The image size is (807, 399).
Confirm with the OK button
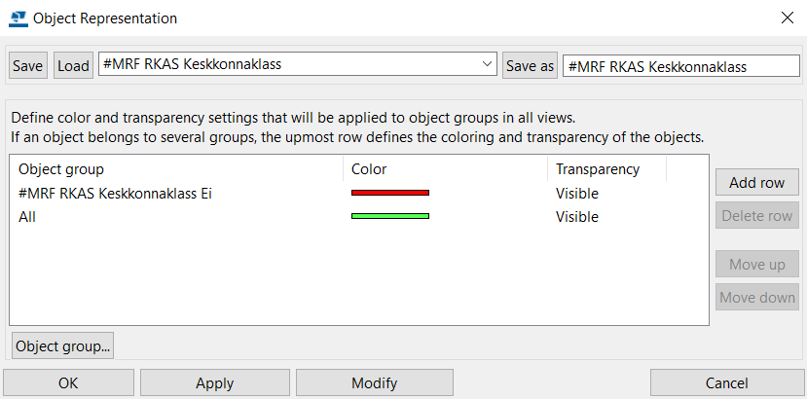click(68, 383)
